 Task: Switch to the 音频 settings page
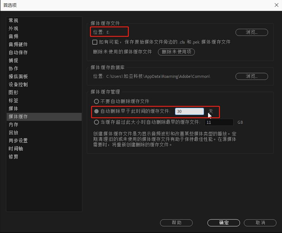click(13, 37)
